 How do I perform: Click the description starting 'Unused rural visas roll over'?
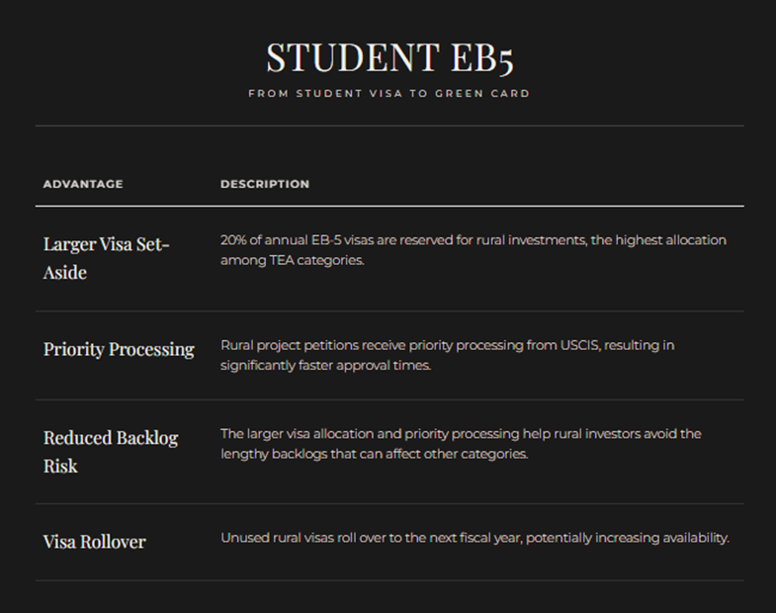pyautogui.click(x=474, y=538)
